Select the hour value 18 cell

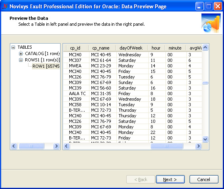coord(157,99)
